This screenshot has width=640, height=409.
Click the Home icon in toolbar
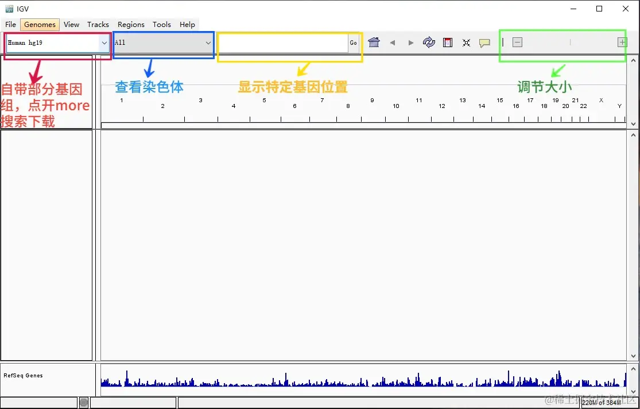click(374, 43)
